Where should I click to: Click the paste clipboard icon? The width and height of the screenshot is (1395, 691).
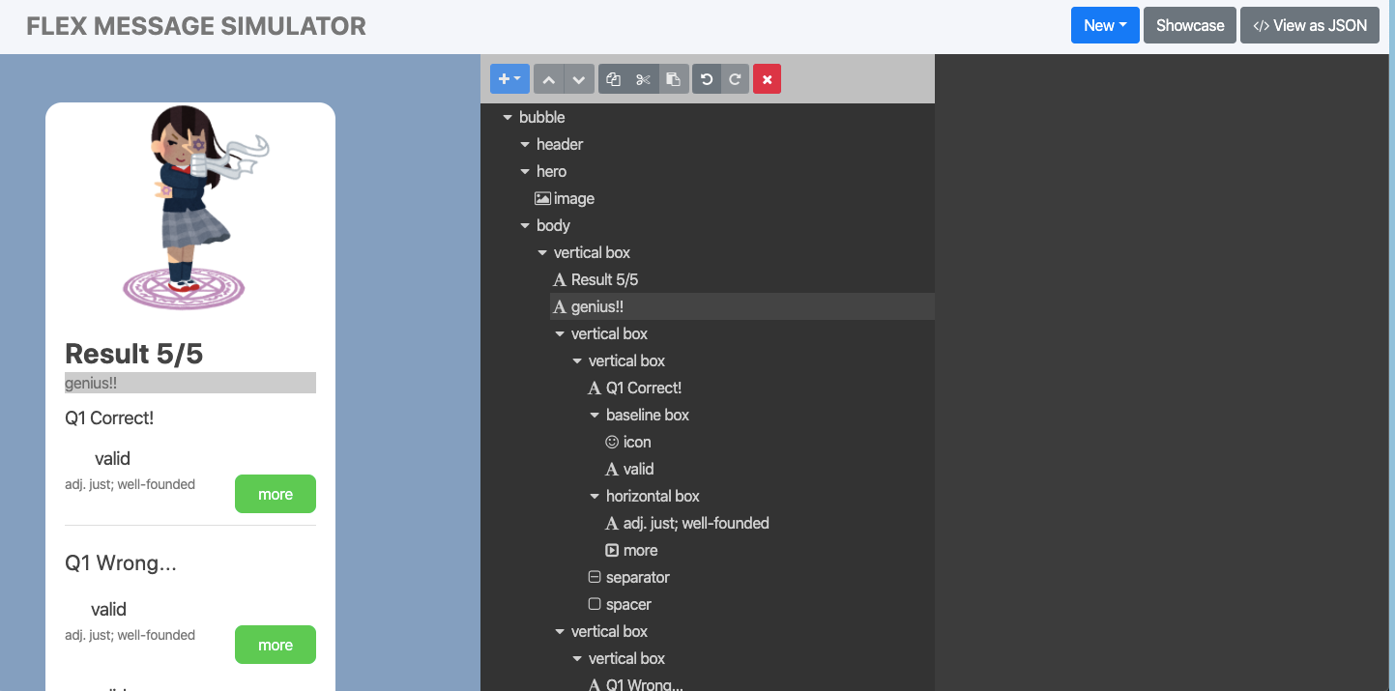tap(674, 79)
